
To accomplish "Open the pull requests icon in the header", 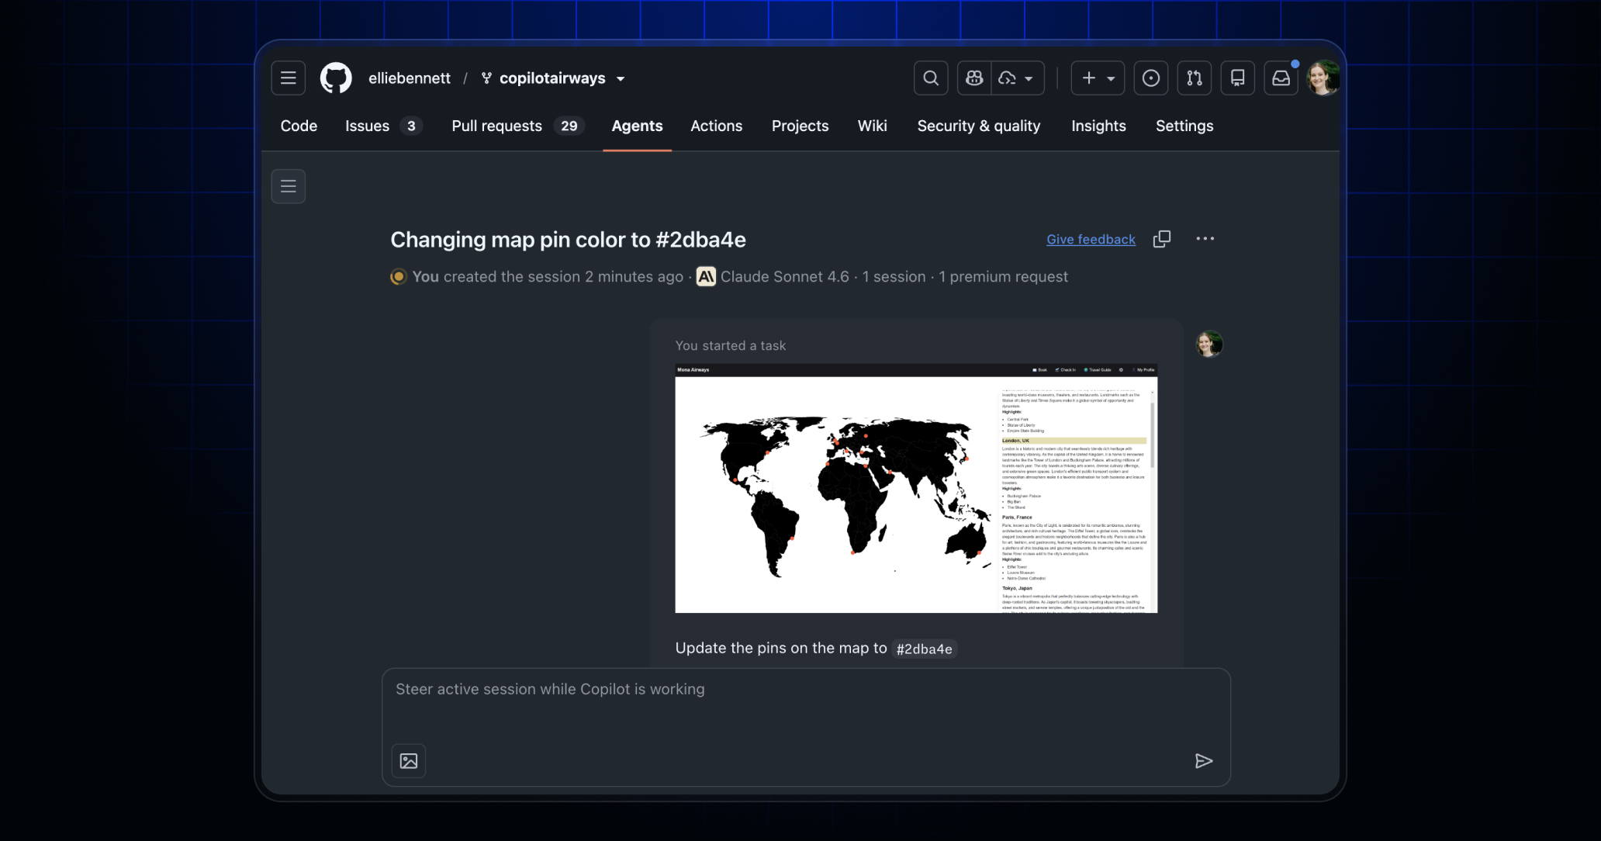I will click(1194, 78).
